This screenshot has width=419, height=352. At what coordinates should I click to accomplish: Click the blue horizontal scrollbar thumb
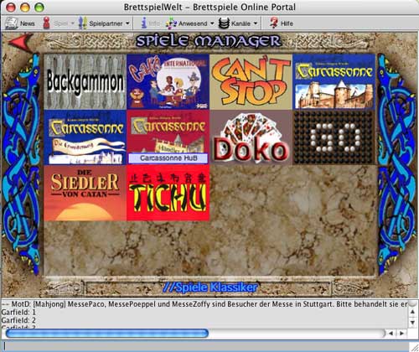tap(107, 334)
